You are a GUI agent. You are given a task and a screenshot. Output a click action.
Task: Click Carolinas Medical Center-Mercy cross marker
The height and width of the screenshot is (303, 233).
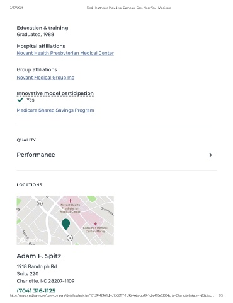pos(95,224)
